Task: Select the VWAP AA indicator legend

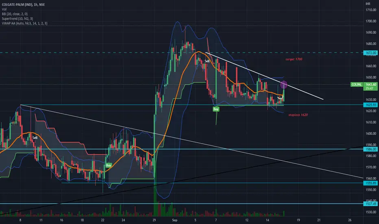Action: click(24, 23)
